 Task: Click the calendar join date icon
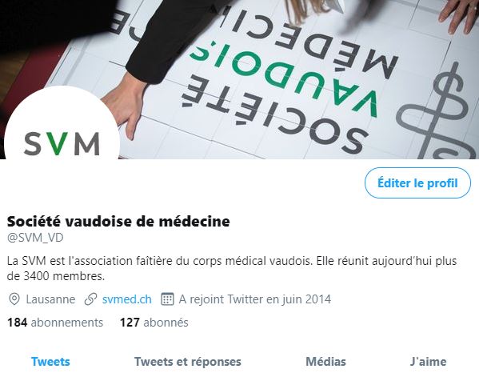tap(167, 299)
